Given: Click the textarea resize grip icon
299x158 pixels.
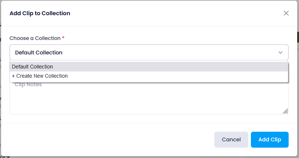Looking at the screenshot, I should pos(285,111).
